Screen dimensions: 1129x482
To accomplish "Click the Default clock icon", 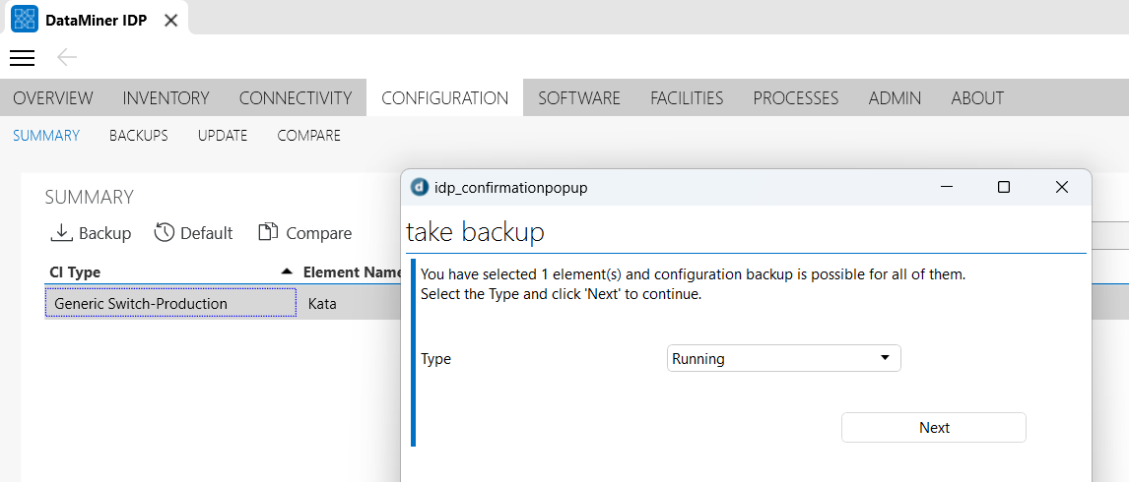I will pyautogui.click(x=165, y=232).
